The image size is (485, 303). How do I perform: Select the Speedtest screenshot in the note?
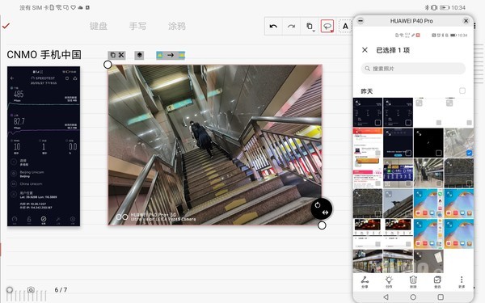(x=44, y=146)
